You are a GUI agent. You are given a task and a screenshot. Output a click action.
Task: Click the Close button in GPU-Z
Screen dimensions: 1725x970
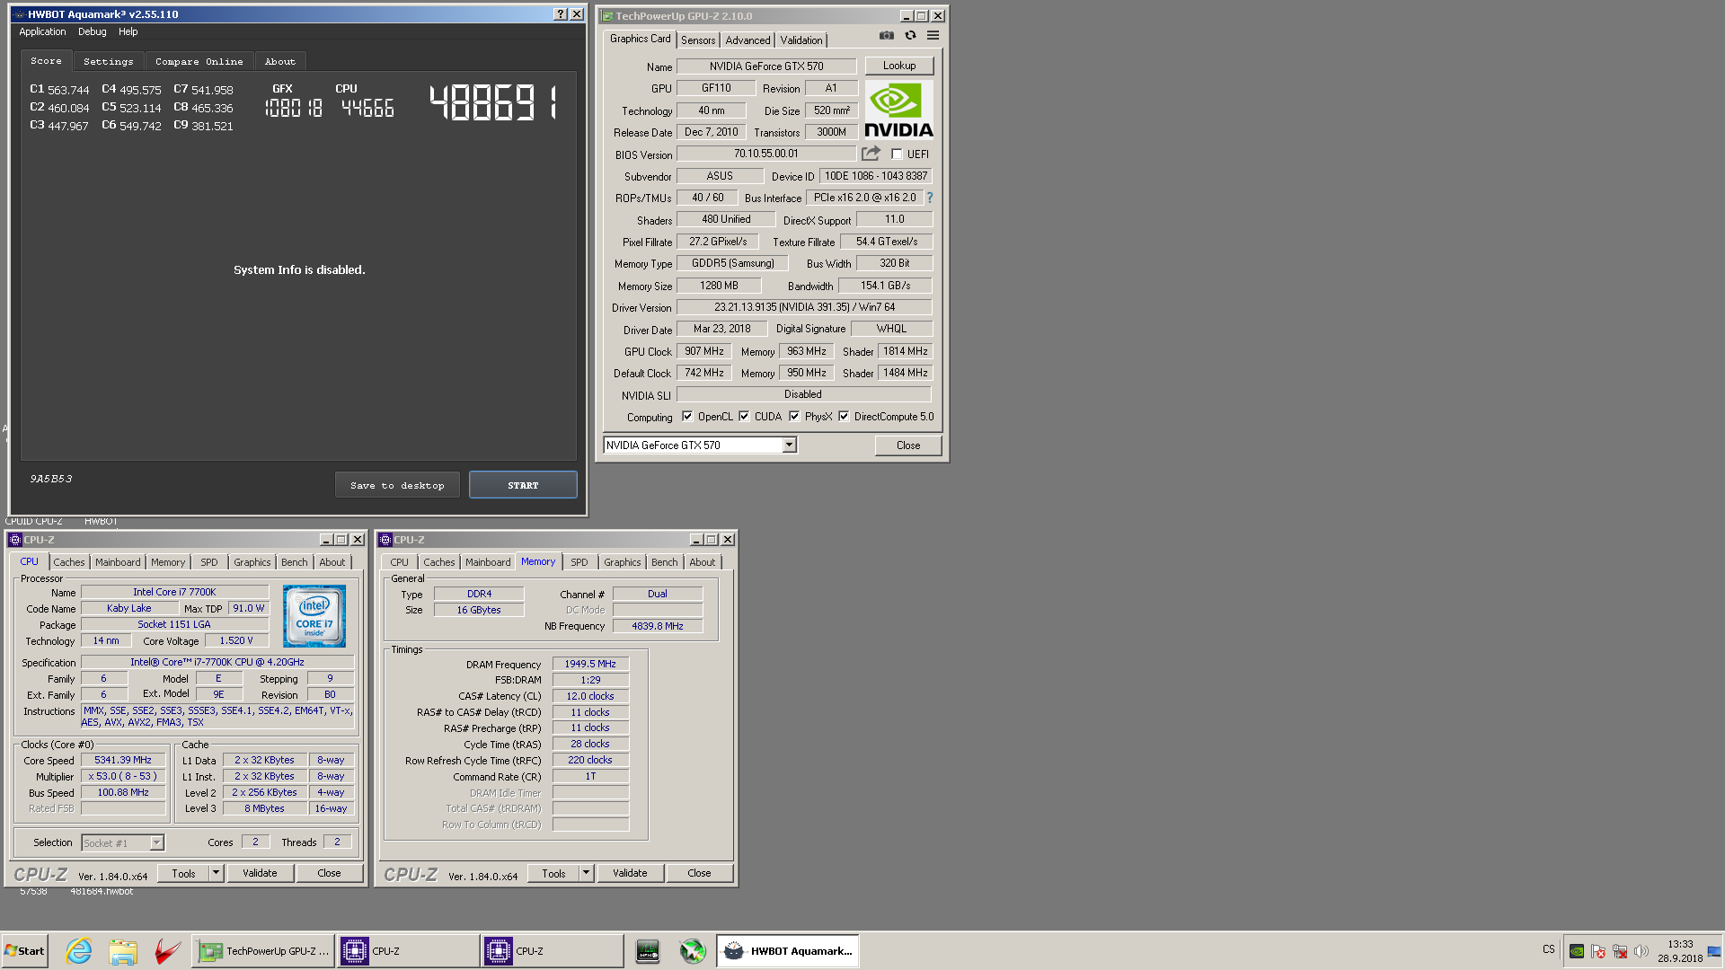(908, 445)
